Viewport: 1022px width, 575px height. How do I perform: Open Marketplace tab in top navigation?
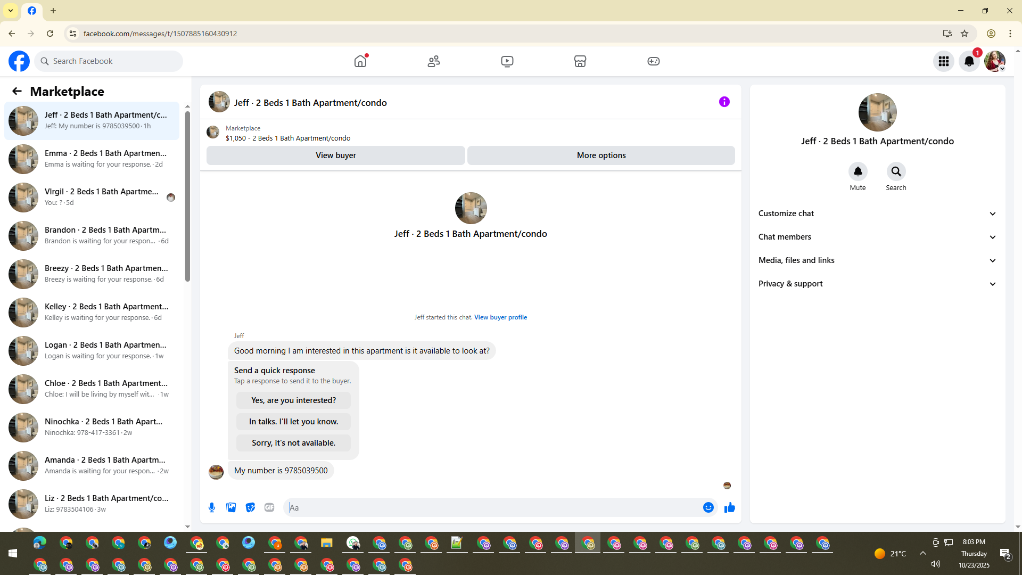[x=580, y=61]
